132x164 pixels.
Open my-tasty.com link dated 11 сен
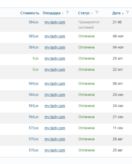tap(55, 128)
